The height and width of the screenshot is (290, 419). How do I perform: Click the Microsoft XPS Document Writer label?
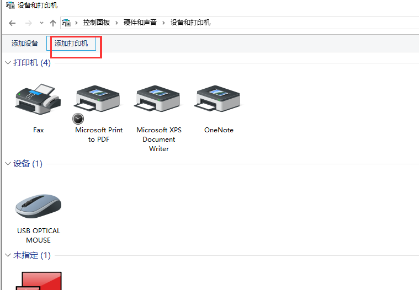pos(159,139)
